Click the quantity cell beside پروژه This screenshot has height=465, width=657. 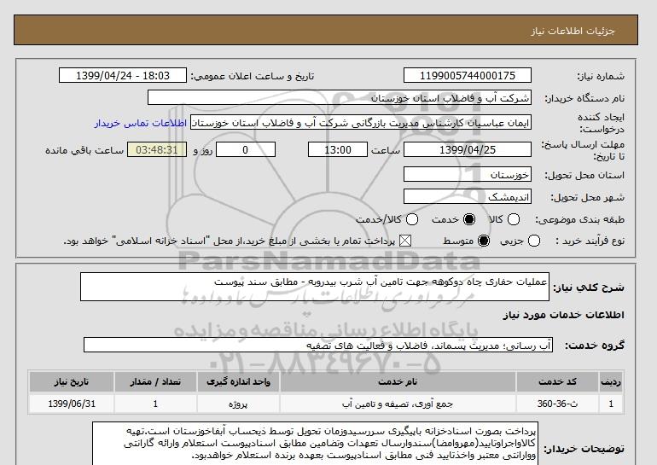(155, 404)
